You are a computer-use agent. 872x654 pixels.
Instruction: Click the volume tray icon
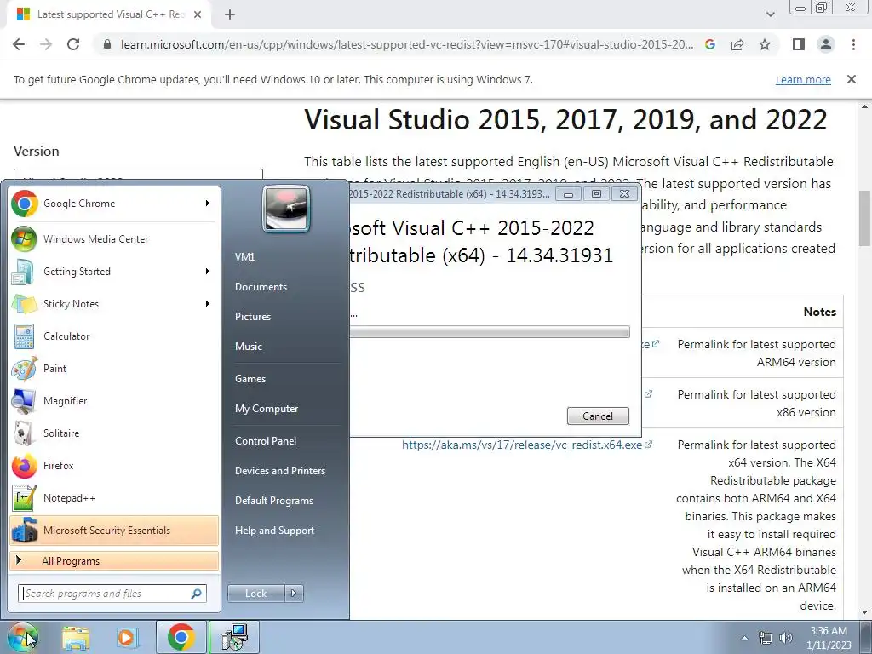click(x=786, y=638)
